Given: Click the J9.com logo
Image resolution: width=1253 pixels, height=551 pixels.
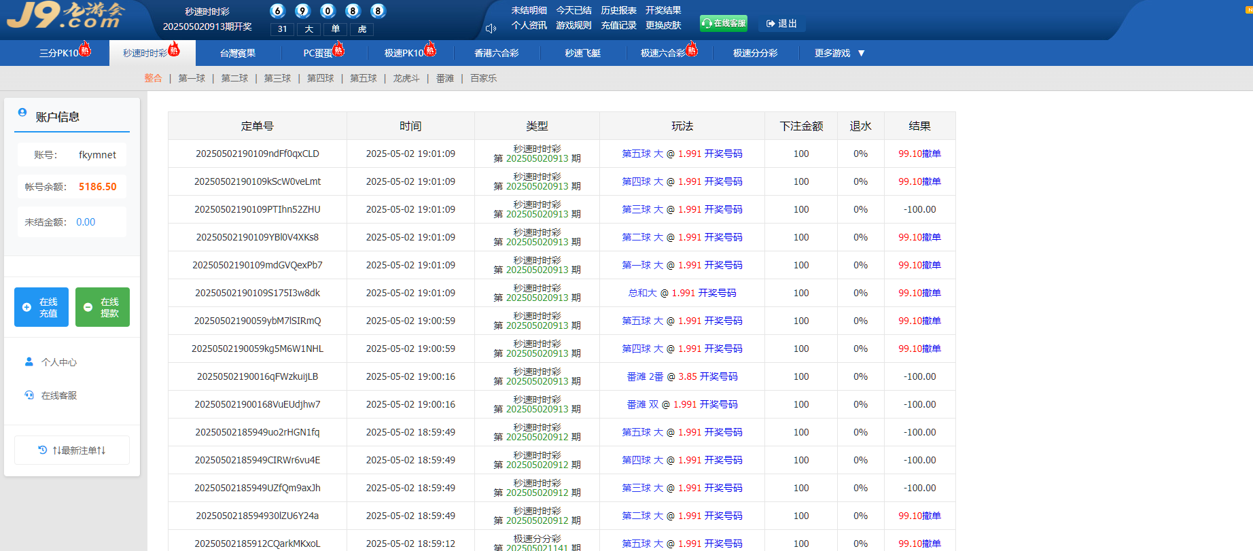Looking at the screenshot, I should tap(66, 16).
